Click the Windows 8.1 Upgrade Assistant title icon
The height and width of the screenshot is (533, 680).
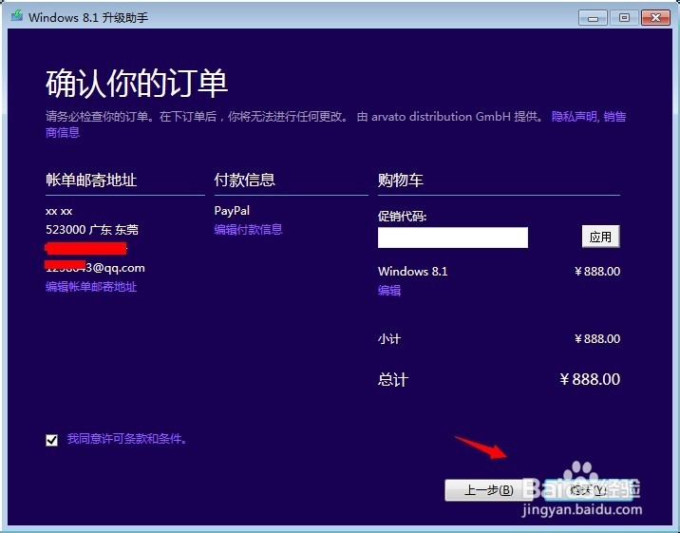point(17,16)
